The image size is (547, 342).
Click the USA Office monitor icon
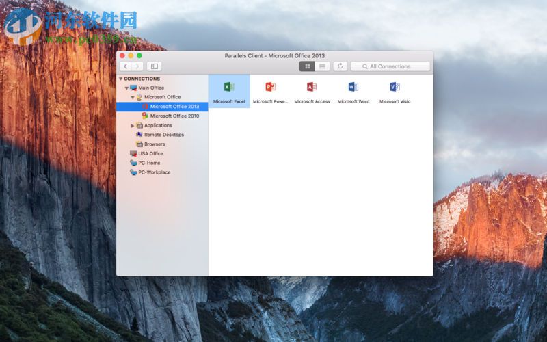tap(133, 153)
